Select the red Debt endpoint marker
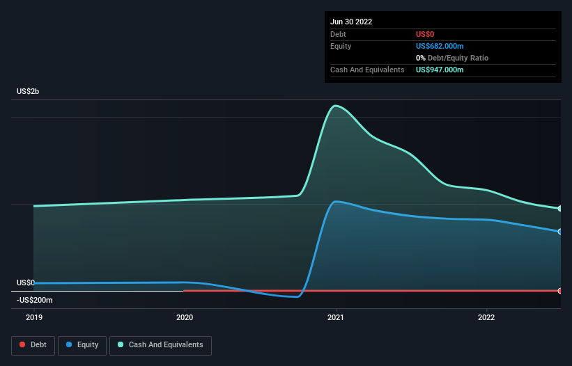Screen dimensions: 572x366 [x=559, y=291]
